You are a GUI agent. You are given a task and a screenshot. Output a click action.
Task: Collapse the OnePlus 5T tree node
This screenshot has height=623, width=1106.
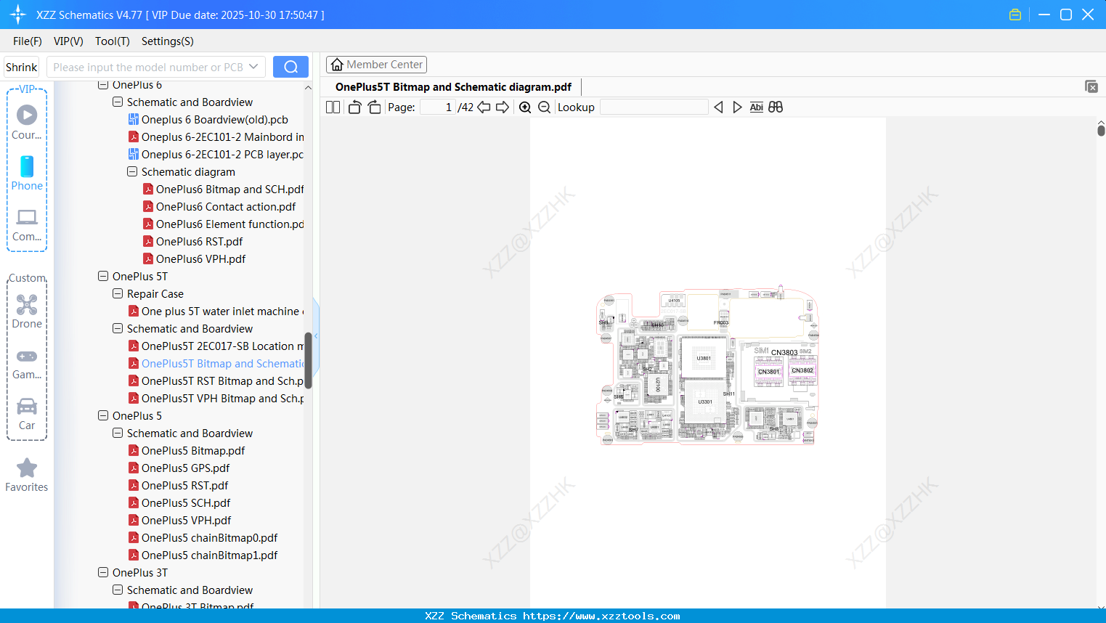coord(102,276)
